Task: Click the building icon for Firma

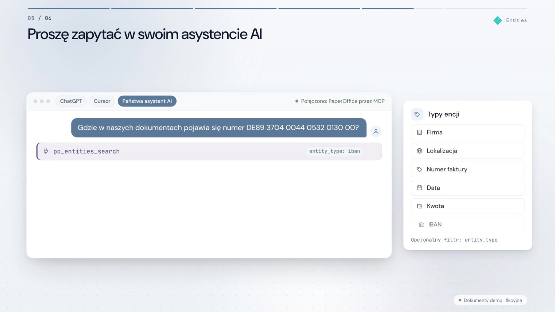Action: click(x=419, y=132)
